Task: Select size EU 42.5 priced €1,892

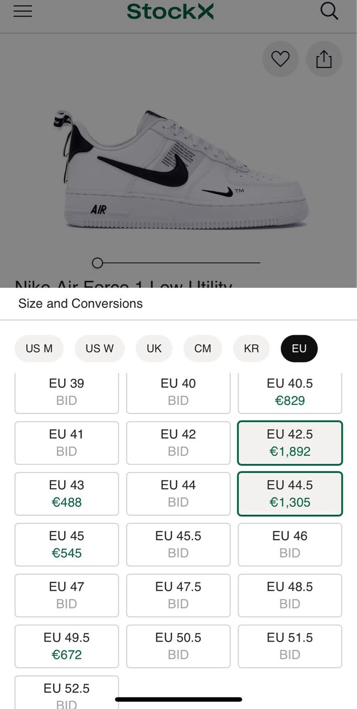Action: click(290, 442)
